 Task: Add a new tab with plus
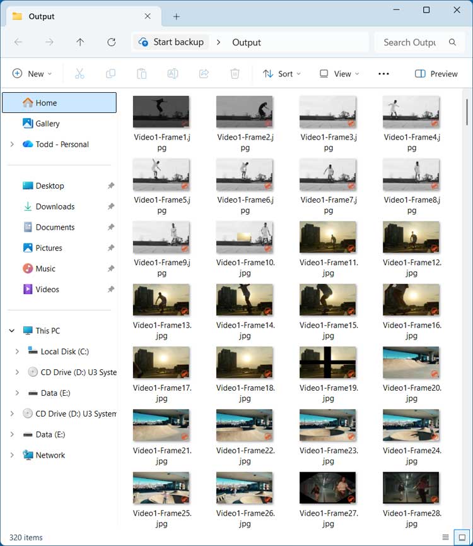pyautogui.click(x=177, y=16)
